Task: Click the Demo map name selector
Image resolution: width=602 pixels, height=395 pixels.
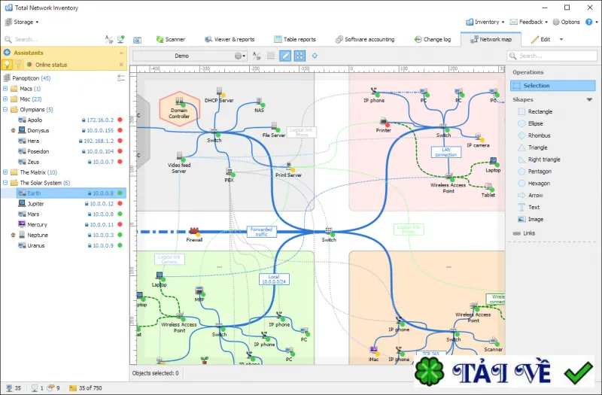Action: tap(183, 56)
